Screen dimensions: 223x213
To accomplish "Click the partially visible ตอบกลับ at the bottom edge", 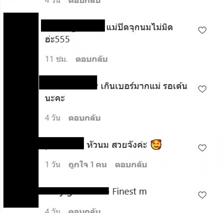I will coord(84,211).
